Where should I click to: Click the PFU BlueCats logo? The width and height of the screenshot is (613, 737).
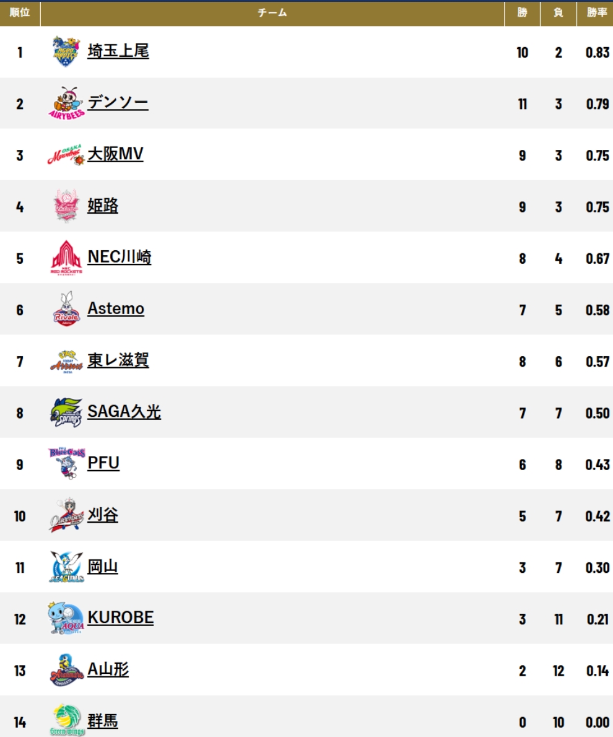[67, 463]
